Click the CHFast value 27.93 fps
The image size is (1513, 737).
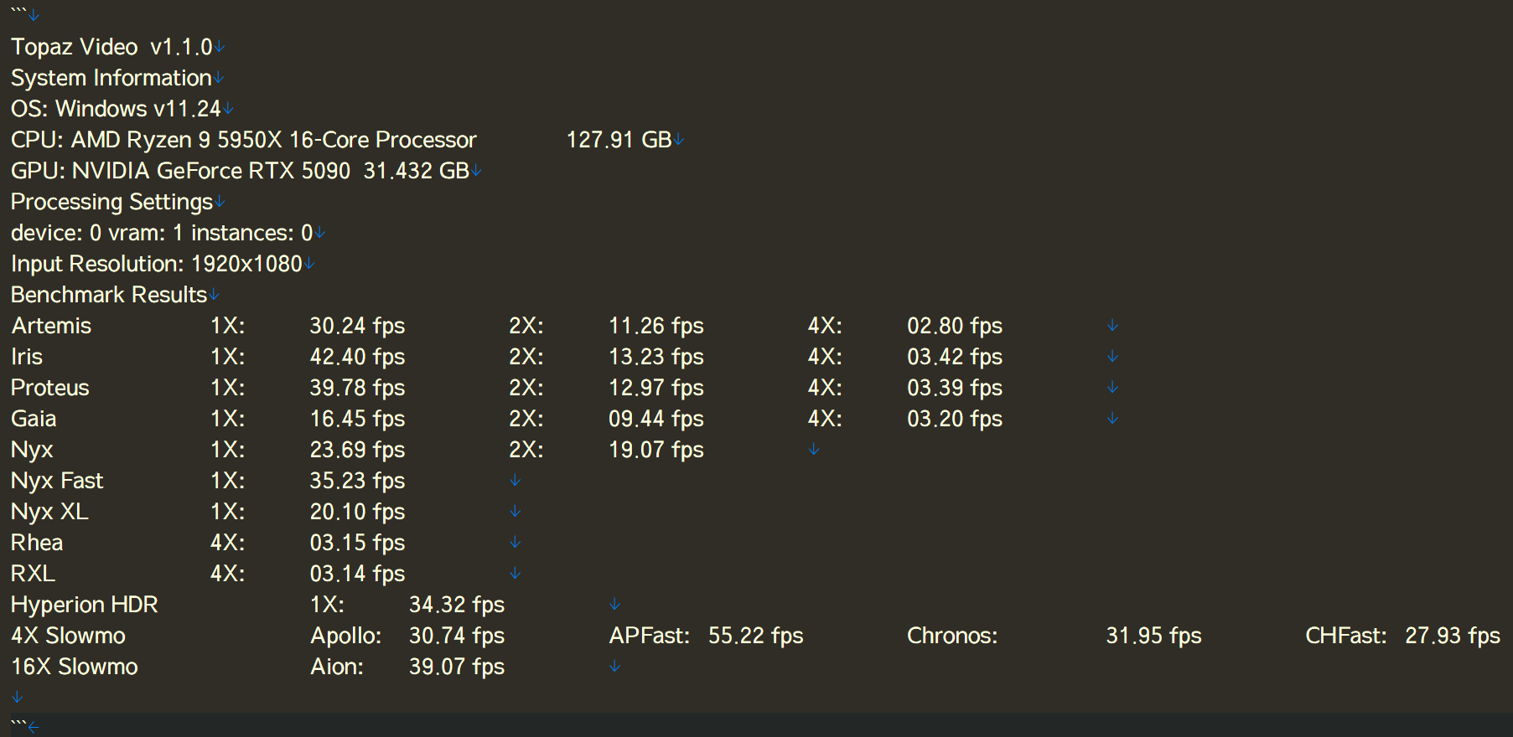point(1452,636)
